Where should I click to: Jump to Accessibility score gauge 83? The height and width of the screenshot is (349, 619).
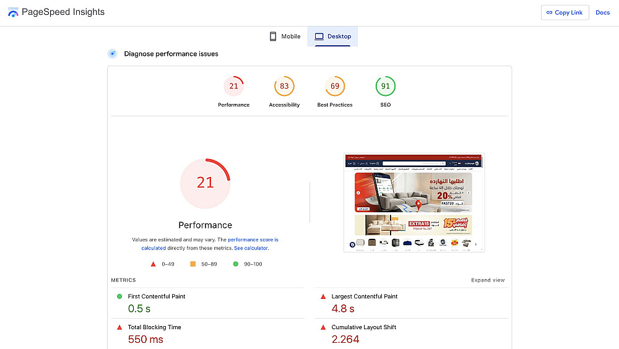pos(284,86)
